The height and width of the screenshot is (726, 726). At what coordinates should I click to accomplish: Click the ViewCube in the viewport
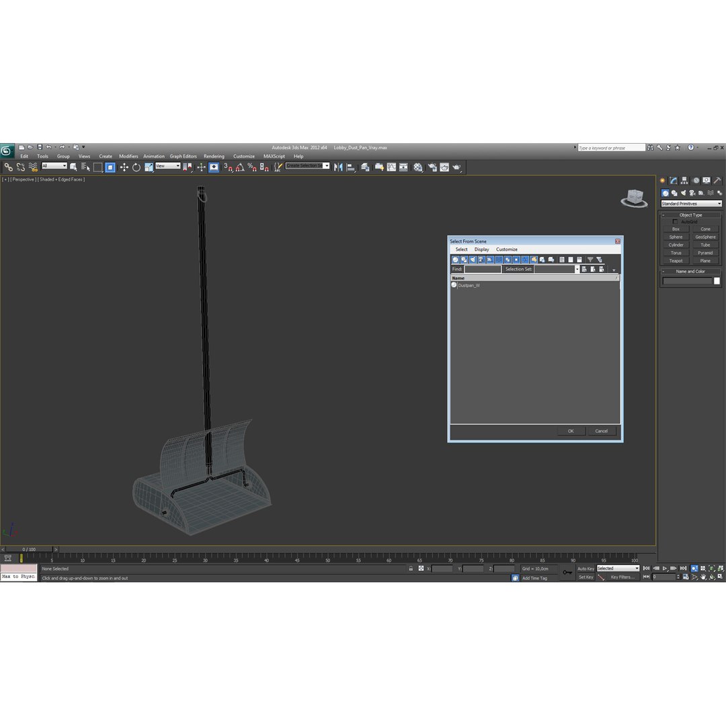point(635,198)
